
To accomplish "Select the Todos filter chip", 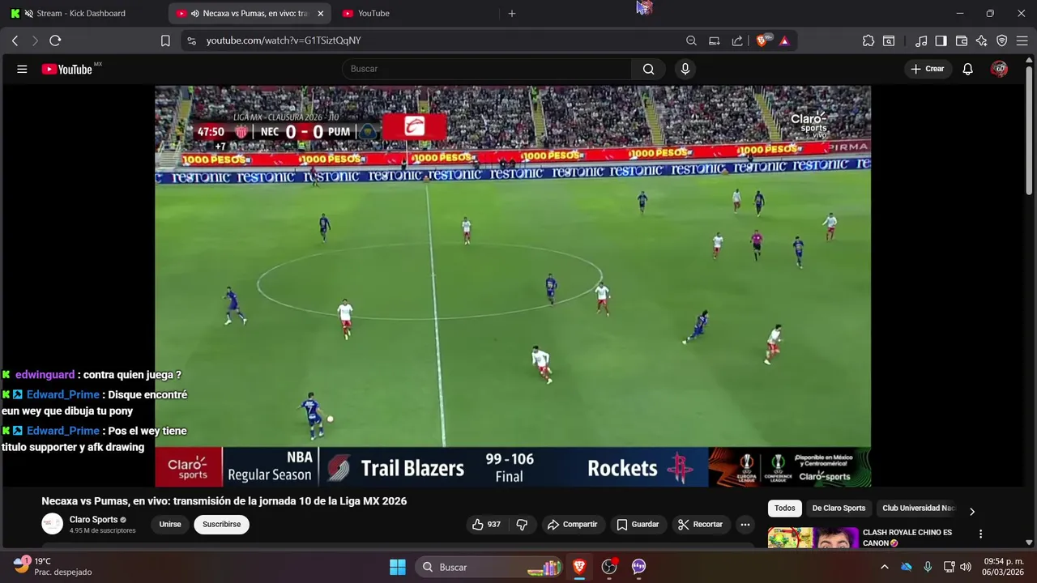I will 785,509.
